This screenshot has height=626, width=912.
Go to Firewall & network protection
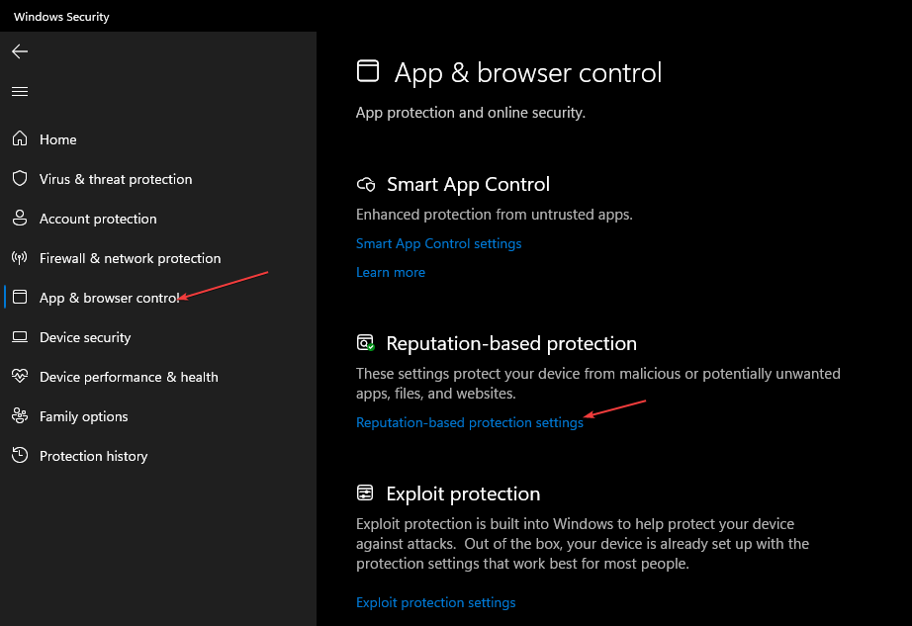[130, 258]
